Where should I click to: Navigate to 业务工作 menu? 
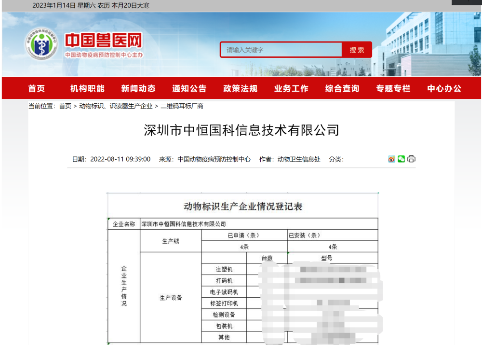click(291, 89)
